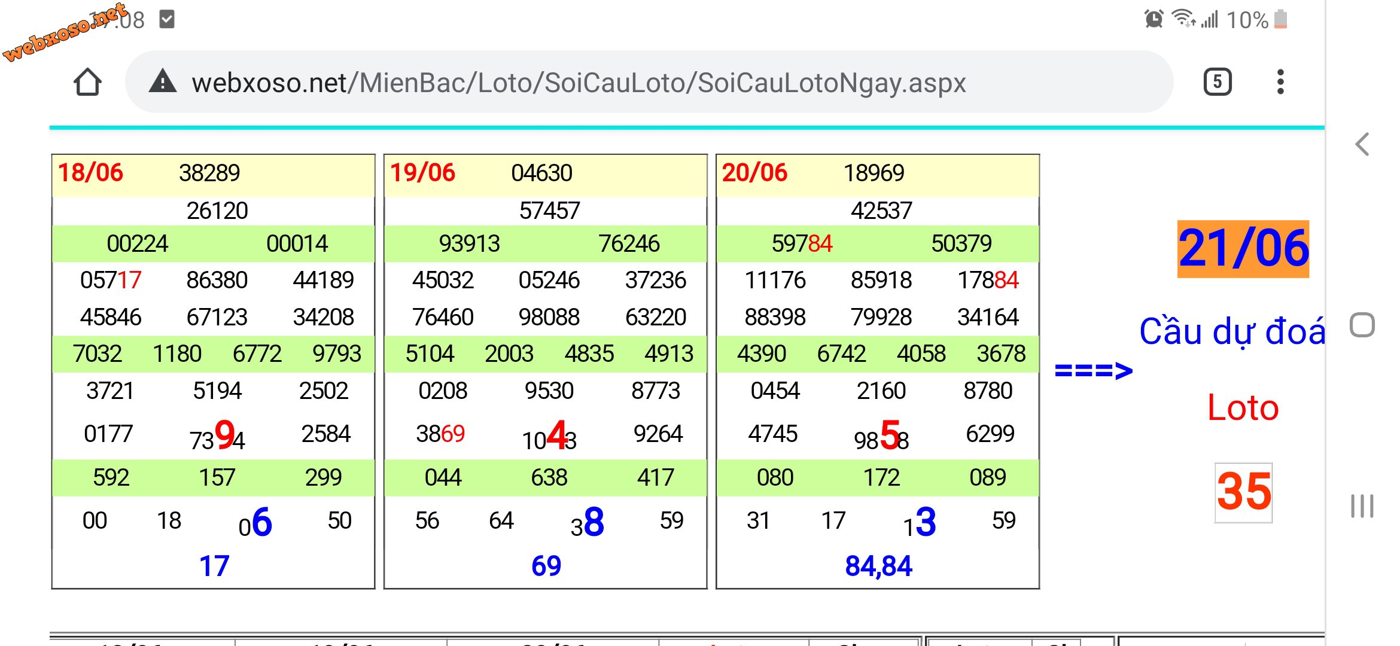Tap the three-digit number 089
This screenshot has height=646, width=1400.
pos(988,478)
